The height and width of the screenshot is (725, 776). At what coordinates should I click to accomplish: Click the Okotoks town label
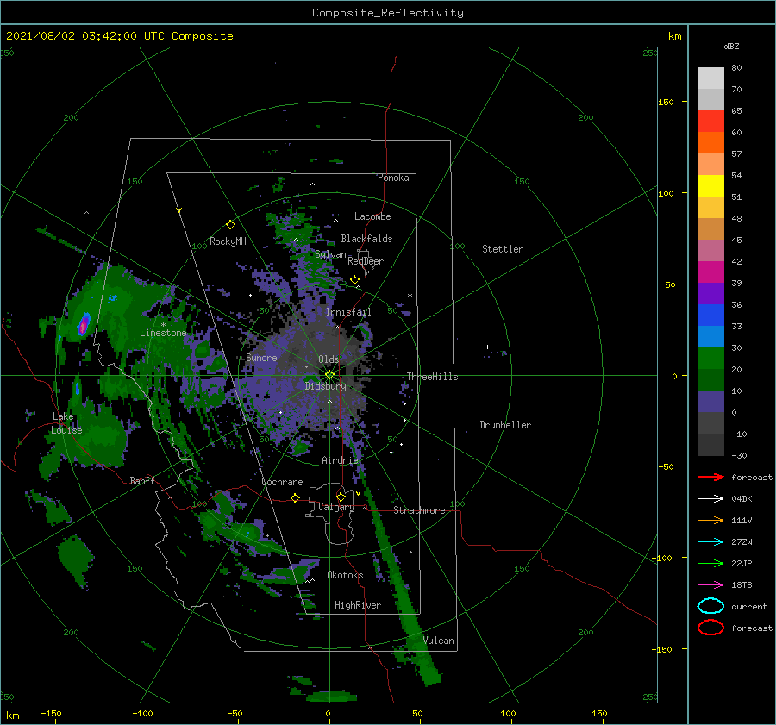tap(345, 575)
